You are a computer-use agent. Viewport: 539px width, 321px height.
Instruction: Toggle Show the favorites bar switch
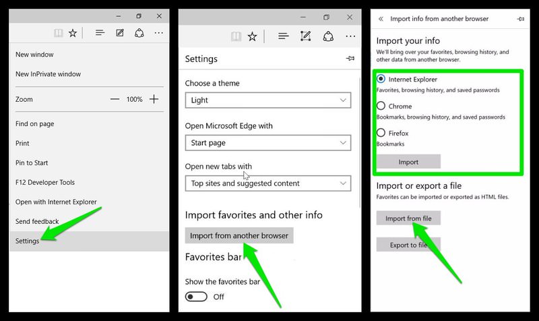[x=196, y=297]
